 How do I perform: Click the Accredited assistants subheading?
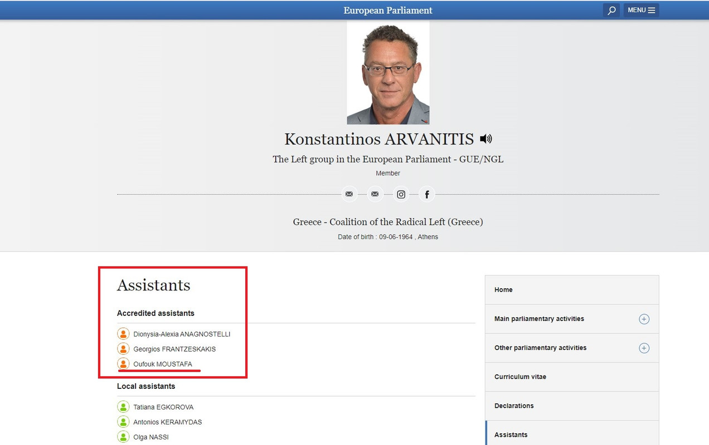pyautogui.click(x=156, y=313)
